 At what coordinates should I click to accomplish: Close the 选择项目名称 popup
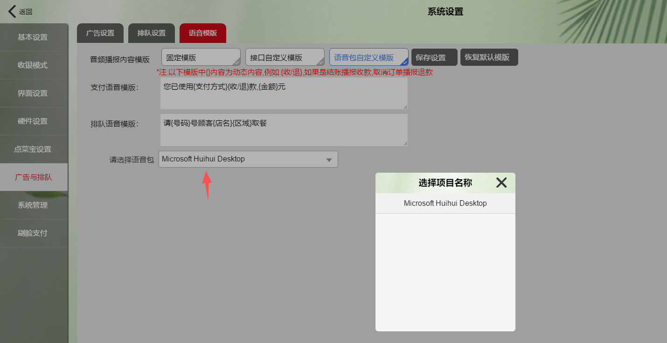pyautogui.click(x=501, y=182)
